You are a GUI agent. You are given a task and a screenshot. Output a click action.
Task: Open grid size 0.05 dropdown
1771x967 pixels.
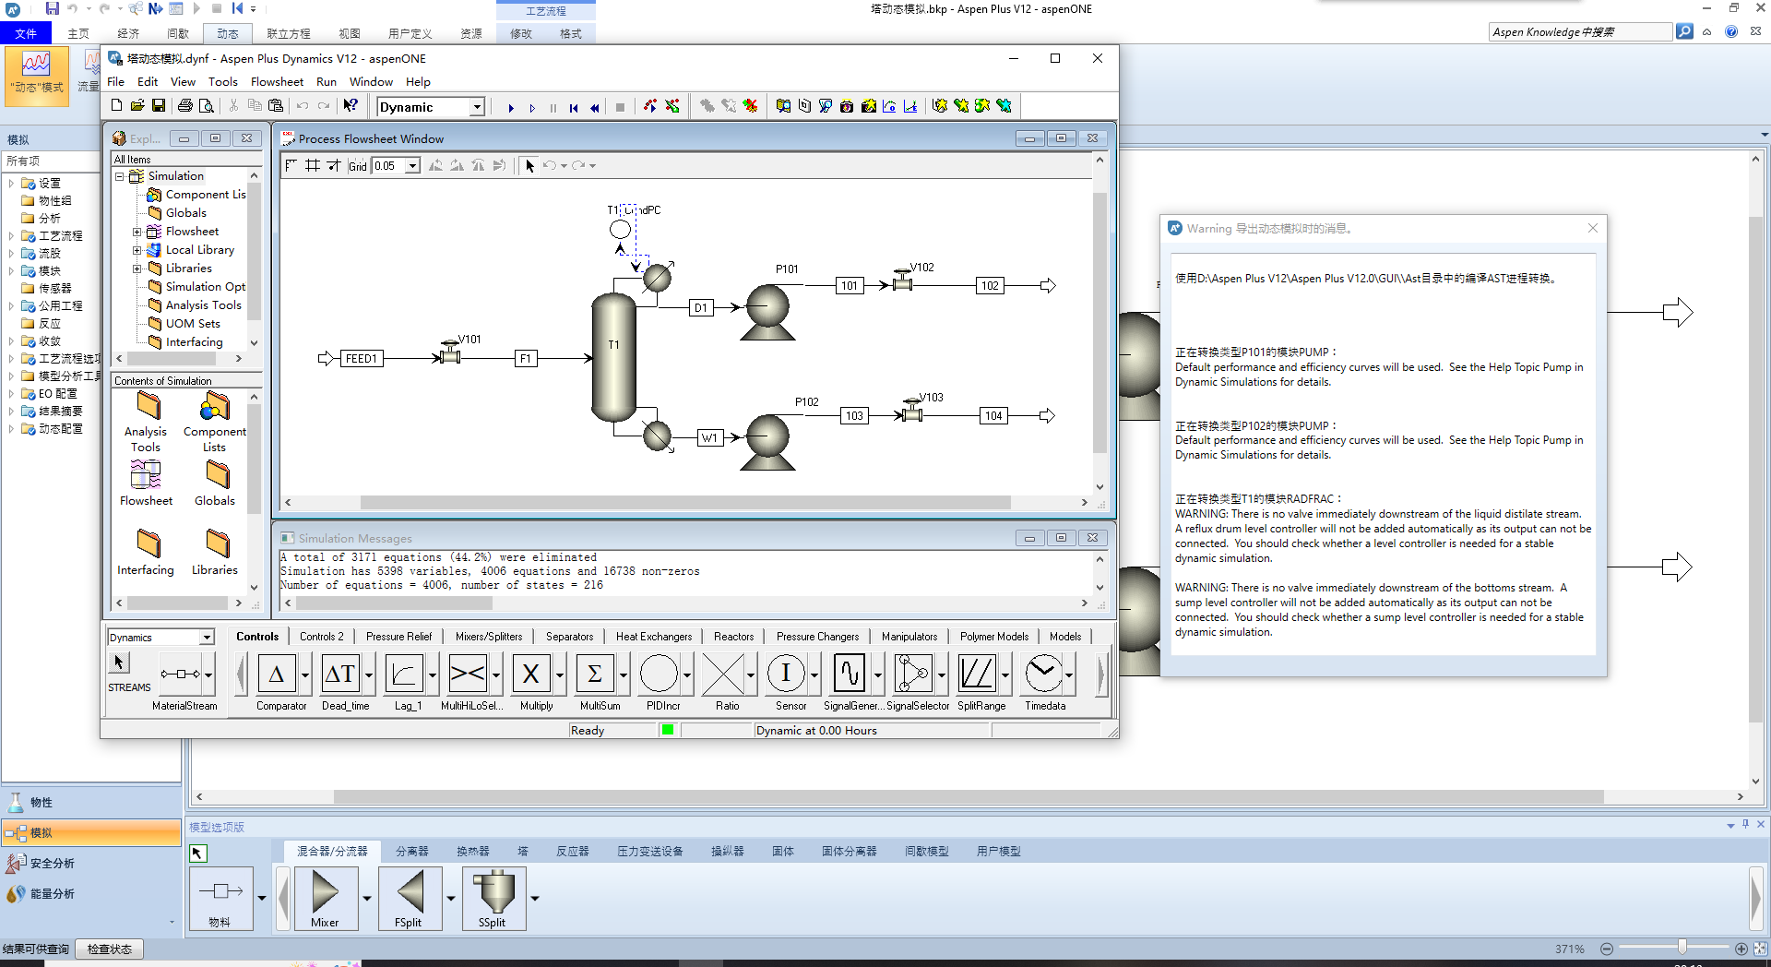(x=413, y=166)
